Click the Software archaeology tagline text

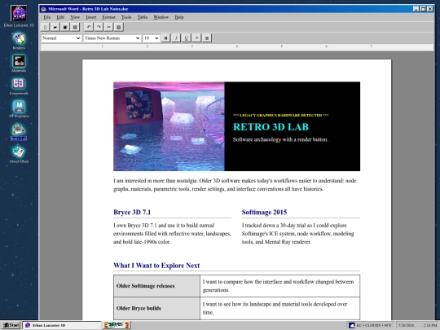[x=280, y=139]
